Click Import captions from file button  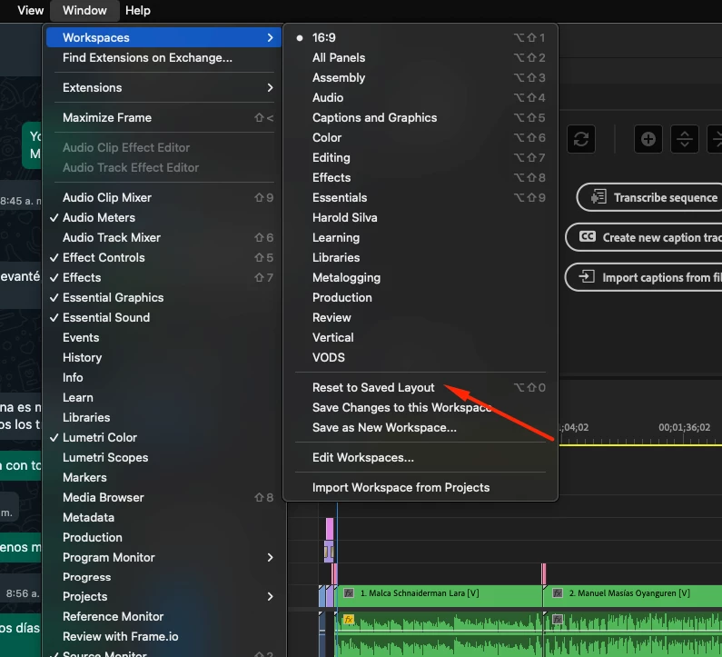644,277
